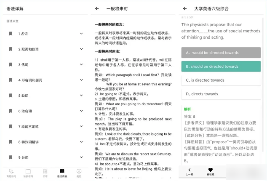The height and width of the screenshot is (181, 267).
Task: Click the 一般将来时的概念 heading
Action: (x=109, y=24)
